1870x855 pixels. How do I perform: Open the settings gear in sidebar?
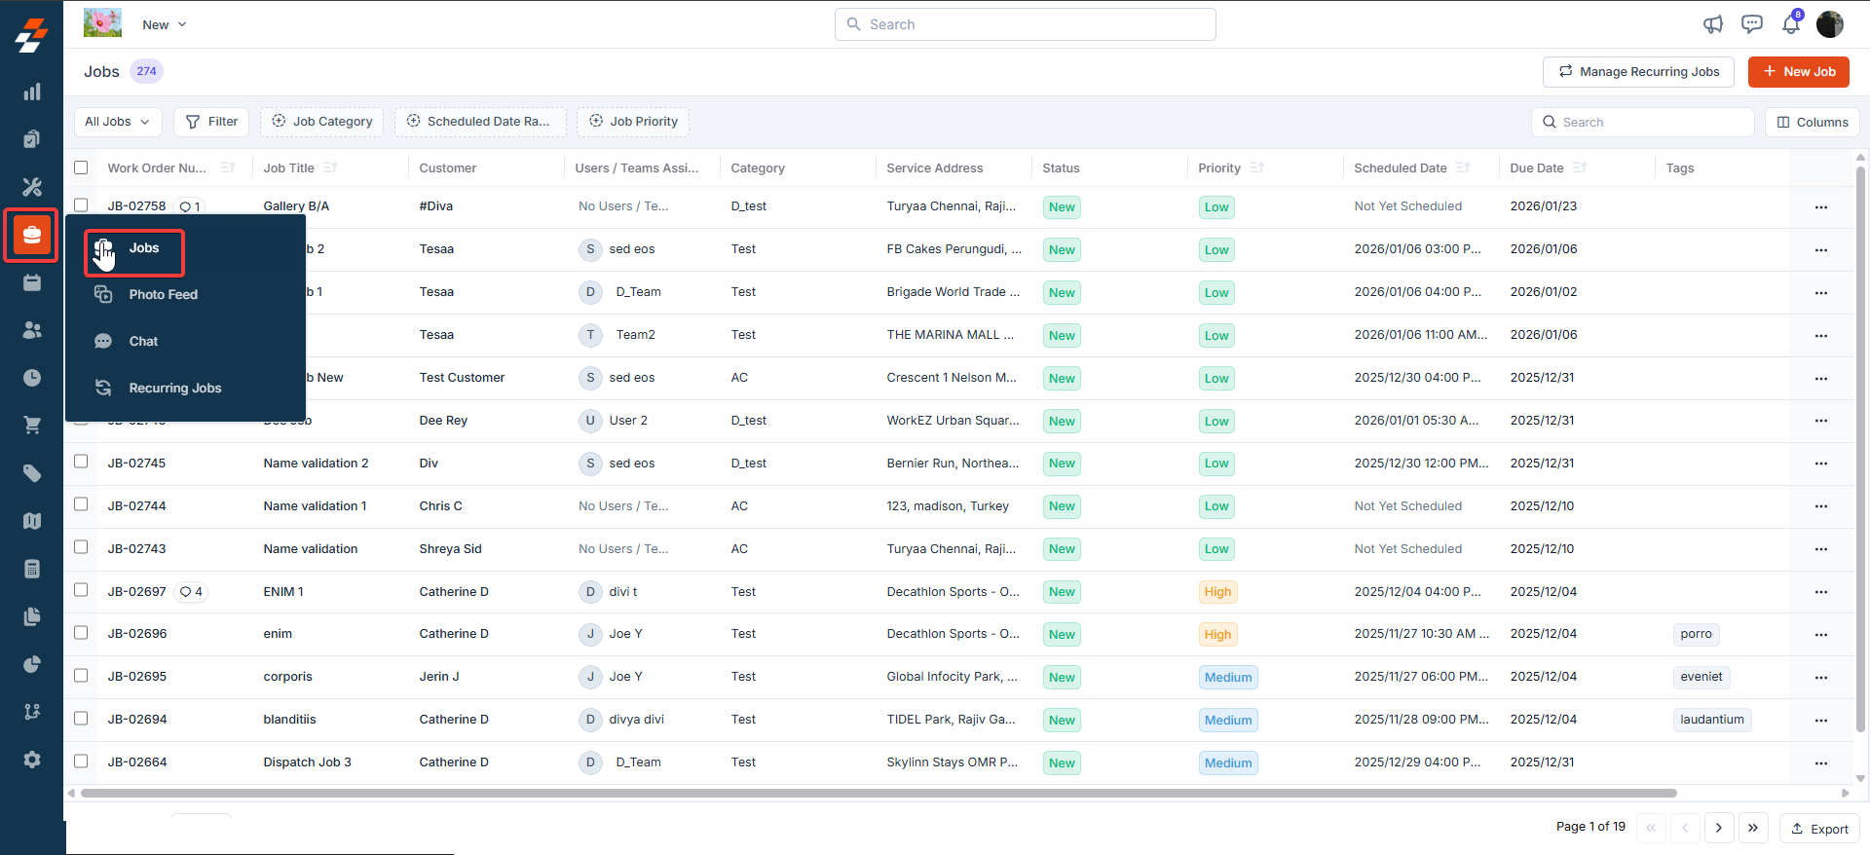[32, 760]
